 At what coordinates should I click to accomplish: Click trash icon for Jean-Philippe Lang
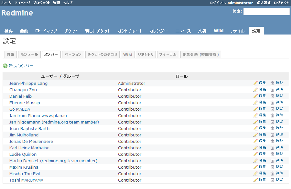coord(272,83)
